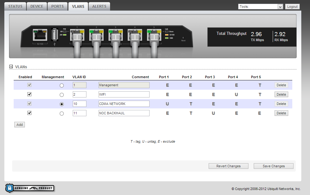
Task: Switch to the PORTS tab
Action: pyautogui.click(x=58, y=7)
